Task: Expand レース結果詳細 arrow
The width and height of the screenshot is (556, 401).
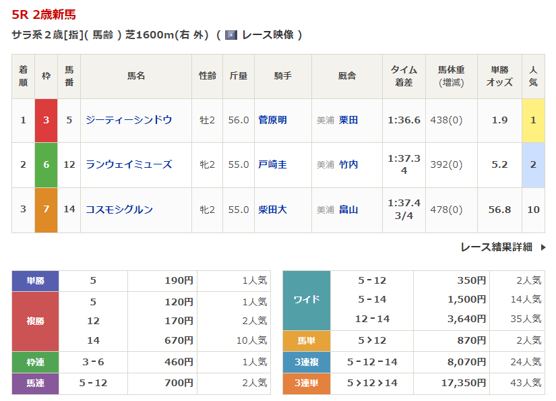Action: [543, 247]
